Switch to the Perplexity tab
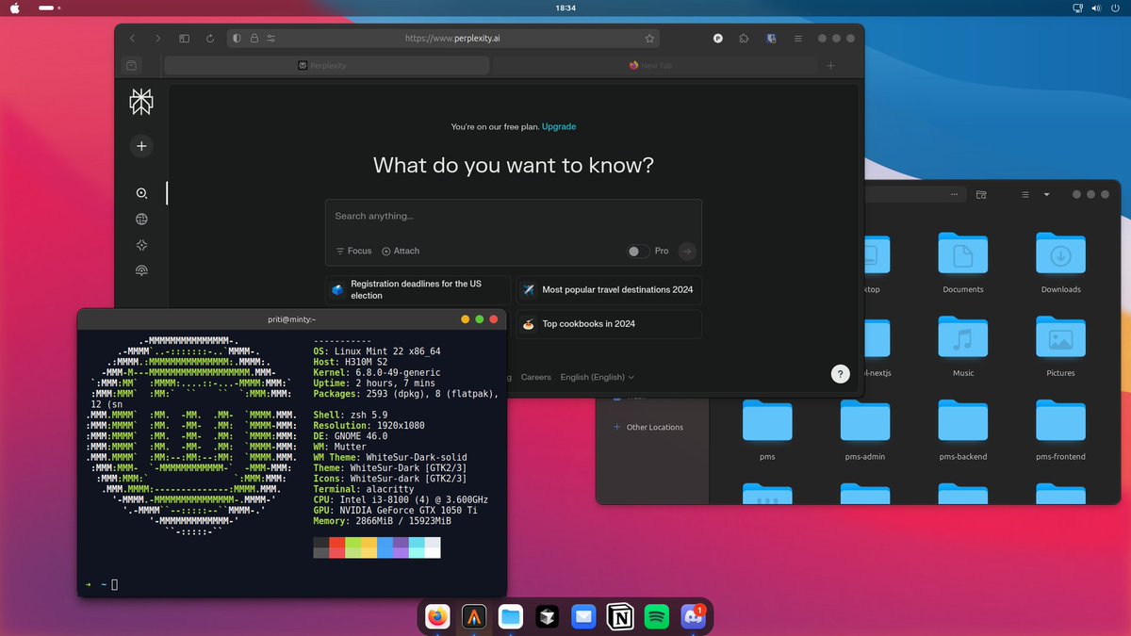Image resolution: width=1131 pixels, height=636 pixels. [327, 66]
